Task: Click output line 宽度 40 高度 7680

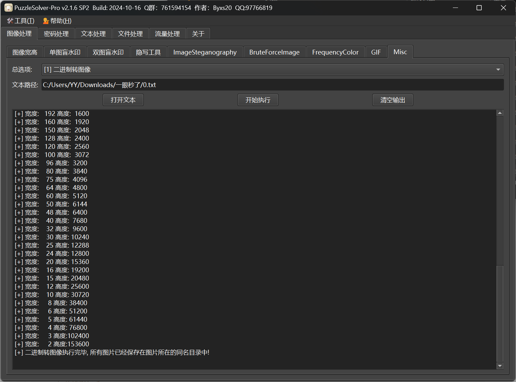Action: (51, 220)
